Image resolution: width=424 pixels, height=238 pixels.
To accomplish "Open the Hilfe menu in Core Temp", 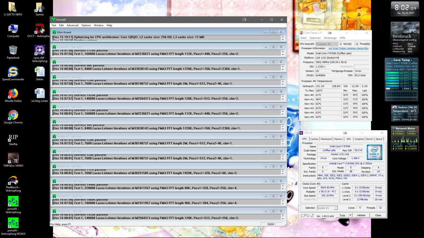I will (342, 38).
